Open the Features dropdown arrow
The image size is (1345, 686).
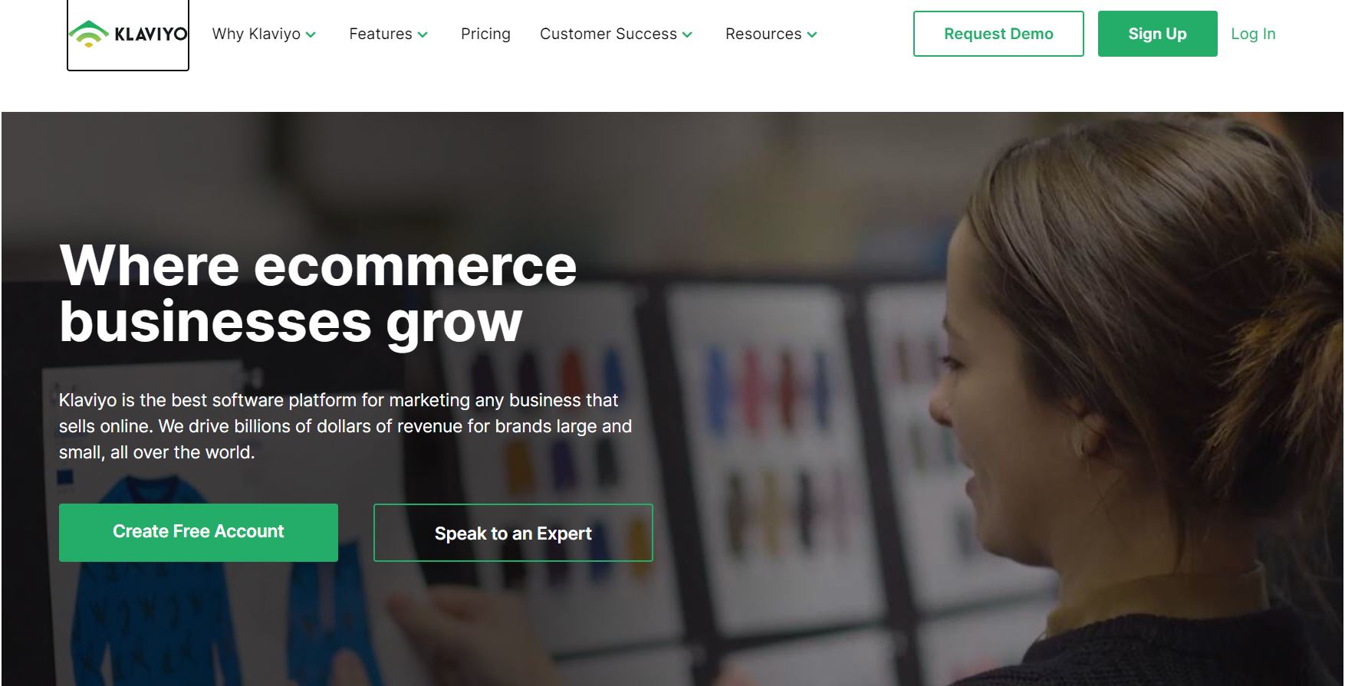[423, 34]
